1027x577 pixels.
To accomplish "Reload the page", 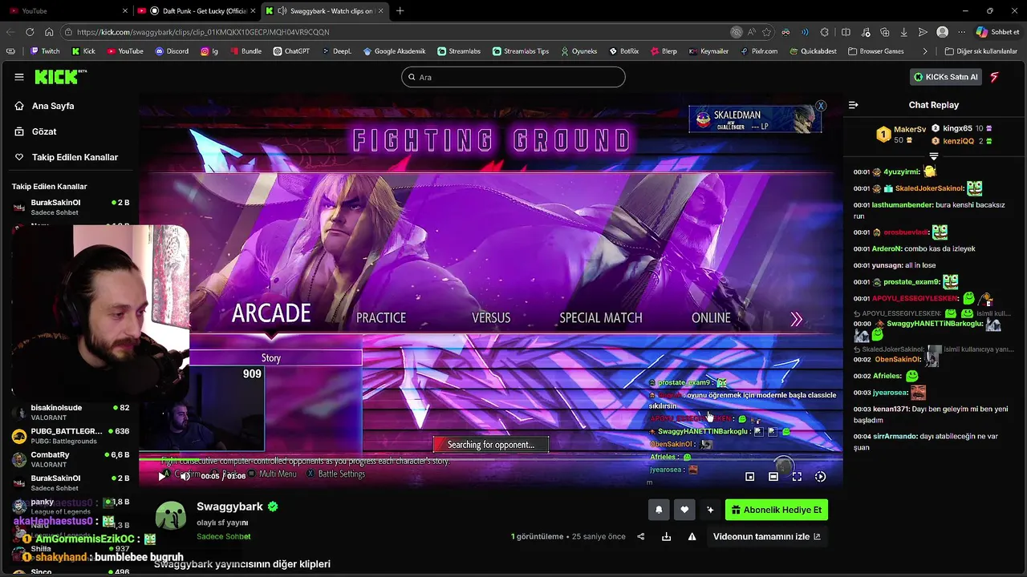I will (x=30, y=32).
